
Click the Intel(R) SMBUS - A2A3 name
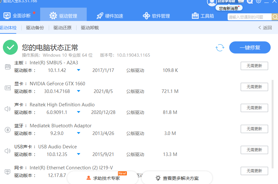[x=54, y=63]
